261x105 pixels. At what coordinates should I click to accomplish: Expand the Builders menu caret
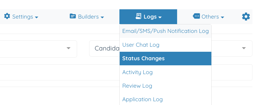(102, 17)
